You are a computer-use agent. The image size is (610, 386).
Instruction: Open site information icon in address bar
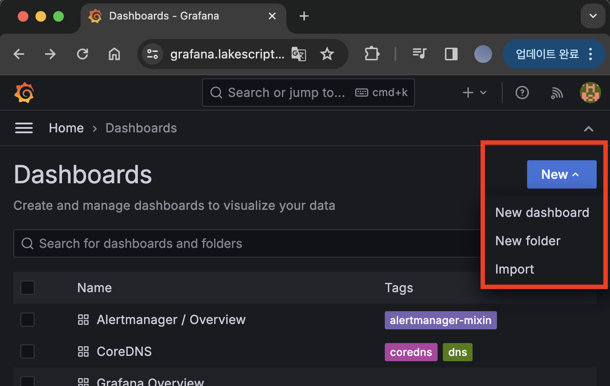[x=152, y=54]
